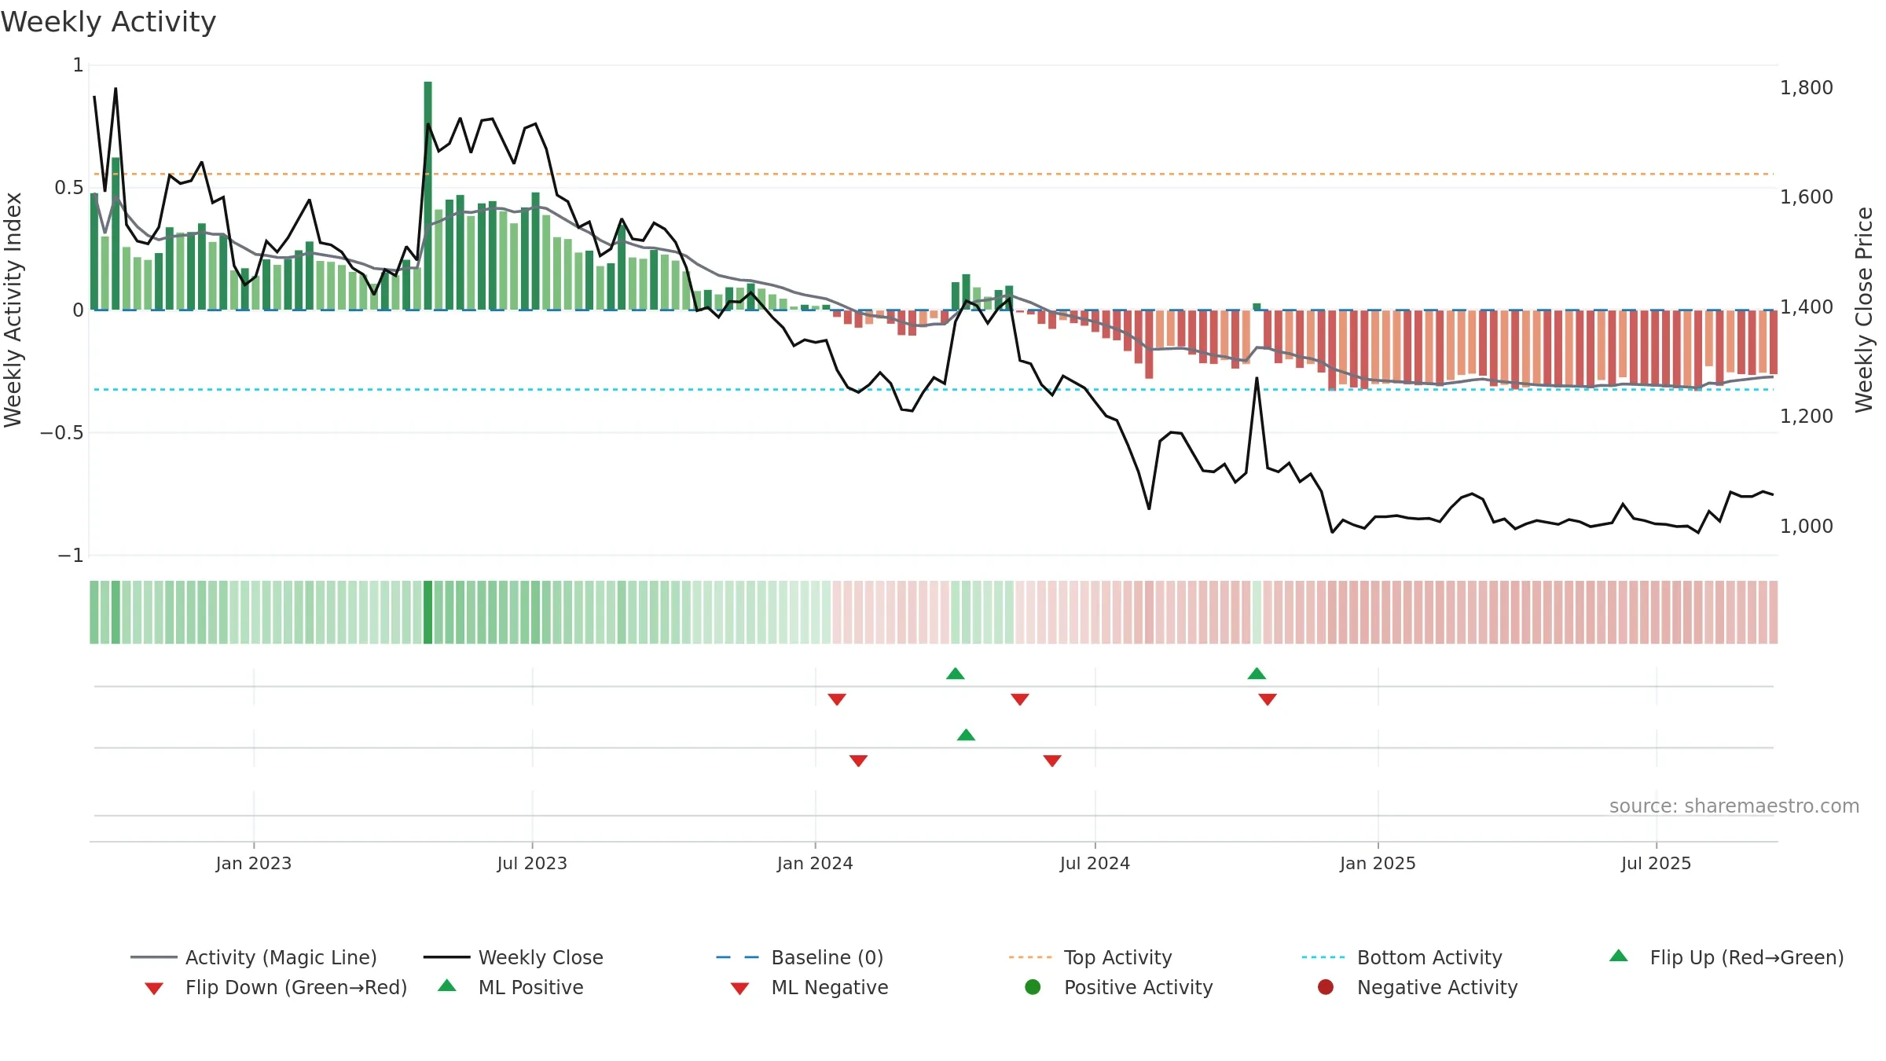Screen dimensions: 1886x1061
Task: Toggle the Activity (Magic Line) legend entry
Action: [x=254, y=957]
